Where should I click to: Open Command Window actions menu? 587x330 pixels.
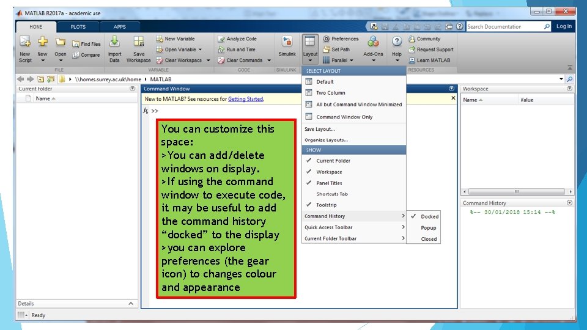[451, 89]
